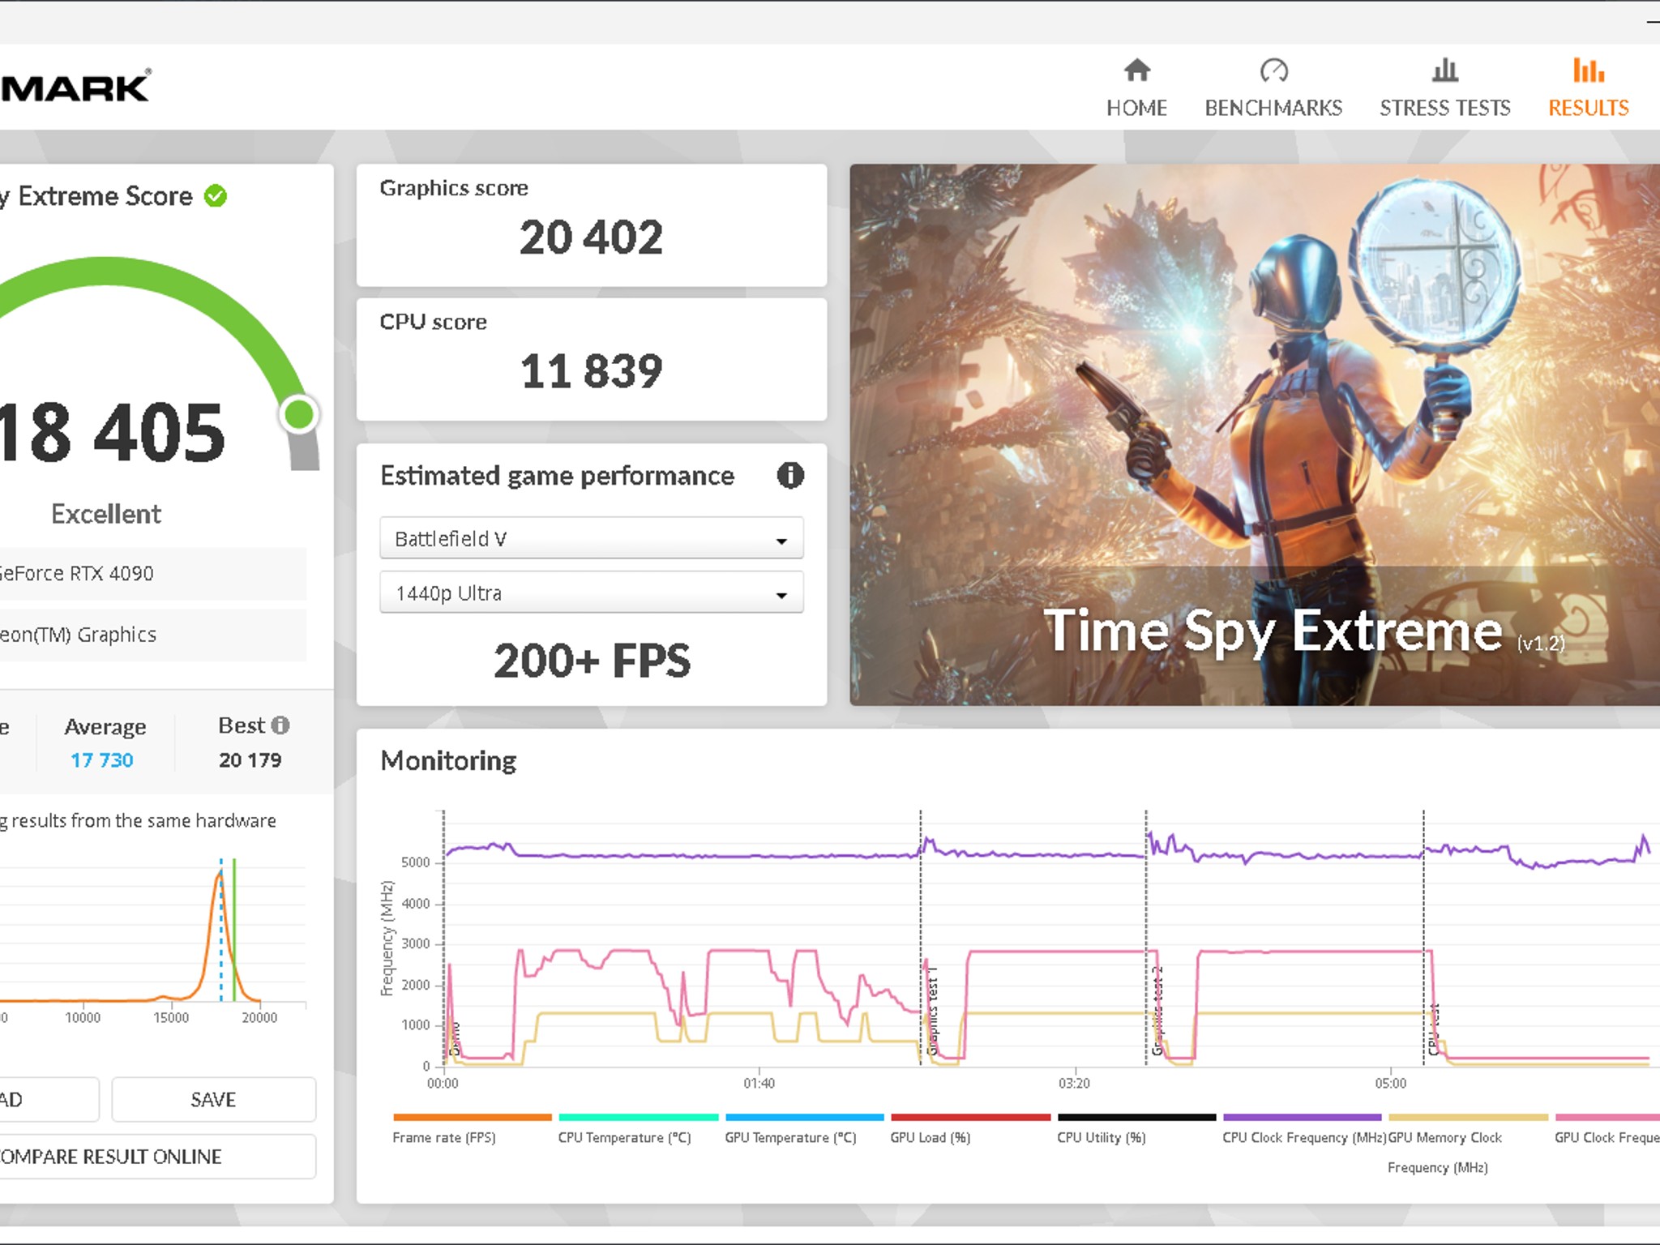The image size is (1660, 1245).
Task: Open the 1440p Ultra resolution dropdown
Action: (592, 593)
